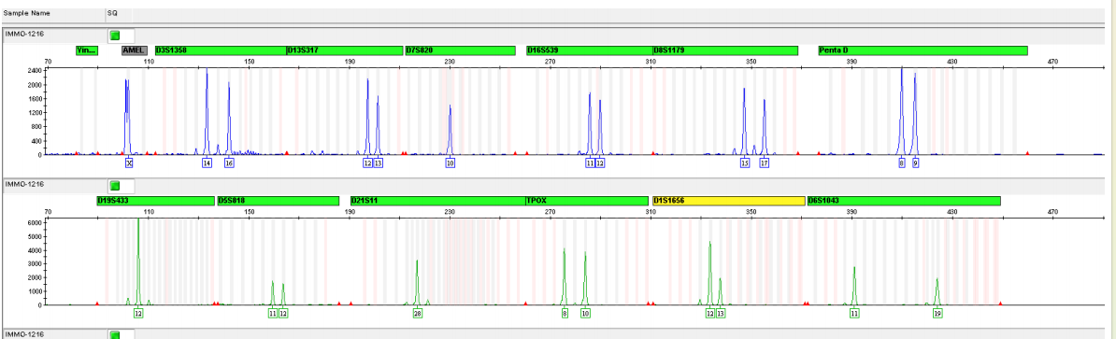Click y-axis value 2400 in blue panel
Image resolution: width=1116 pixels, height=339 pixels.
point(34,70)
